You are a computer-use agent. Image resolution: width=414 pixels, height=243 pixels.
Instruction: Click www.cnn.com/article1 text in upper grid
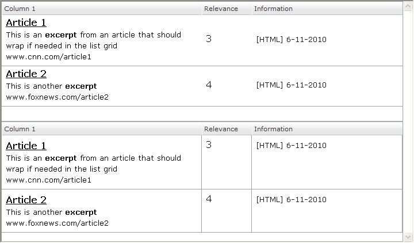pos(49,57)
